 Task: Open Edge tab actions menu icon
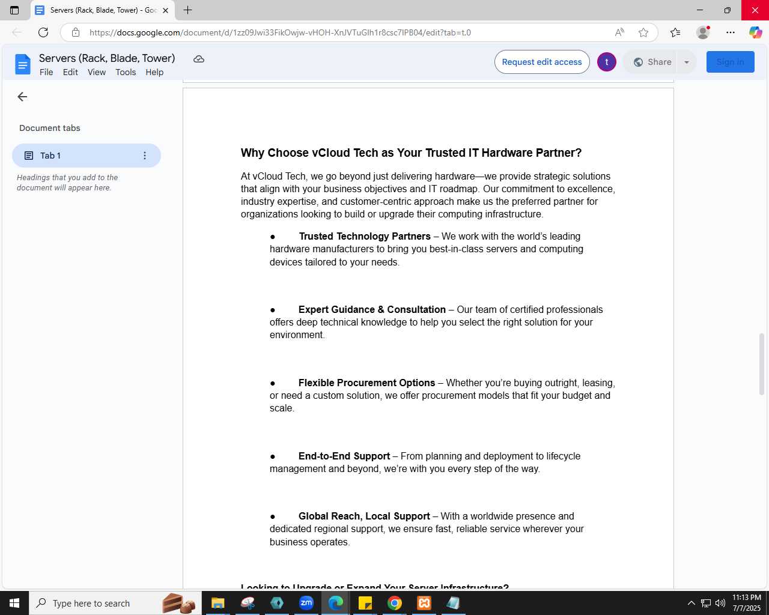tap(14, 10)
